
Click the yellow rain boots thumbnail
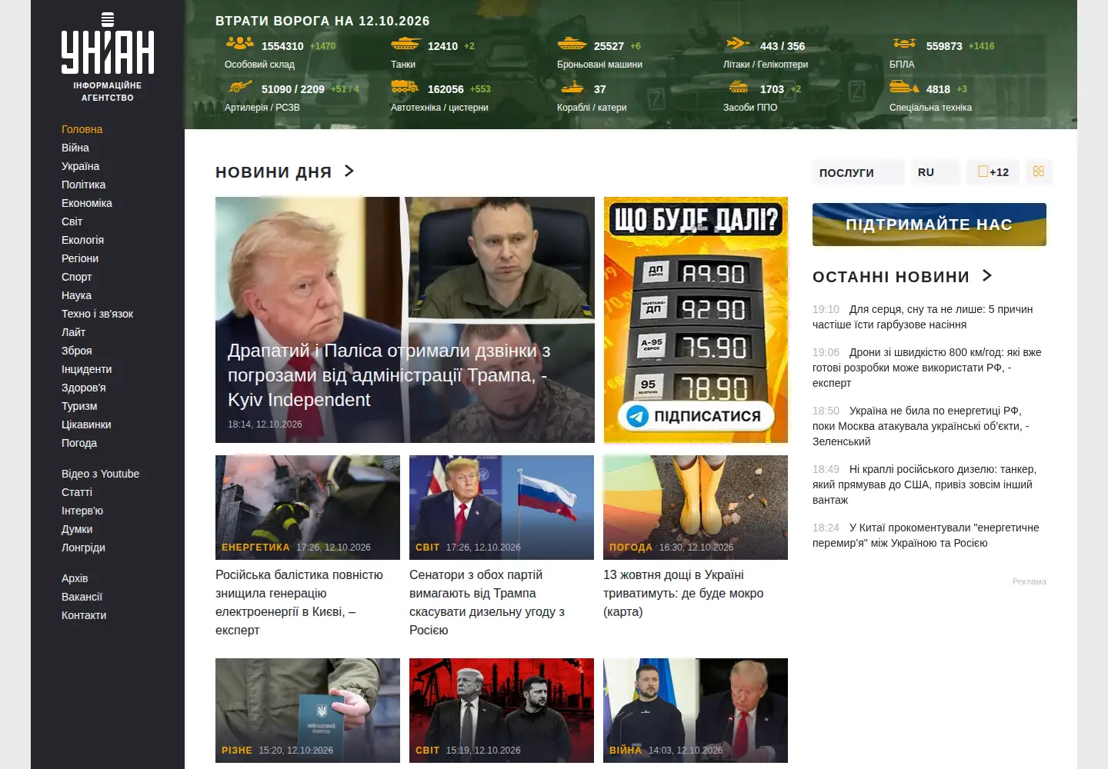[x=696, y=508]
